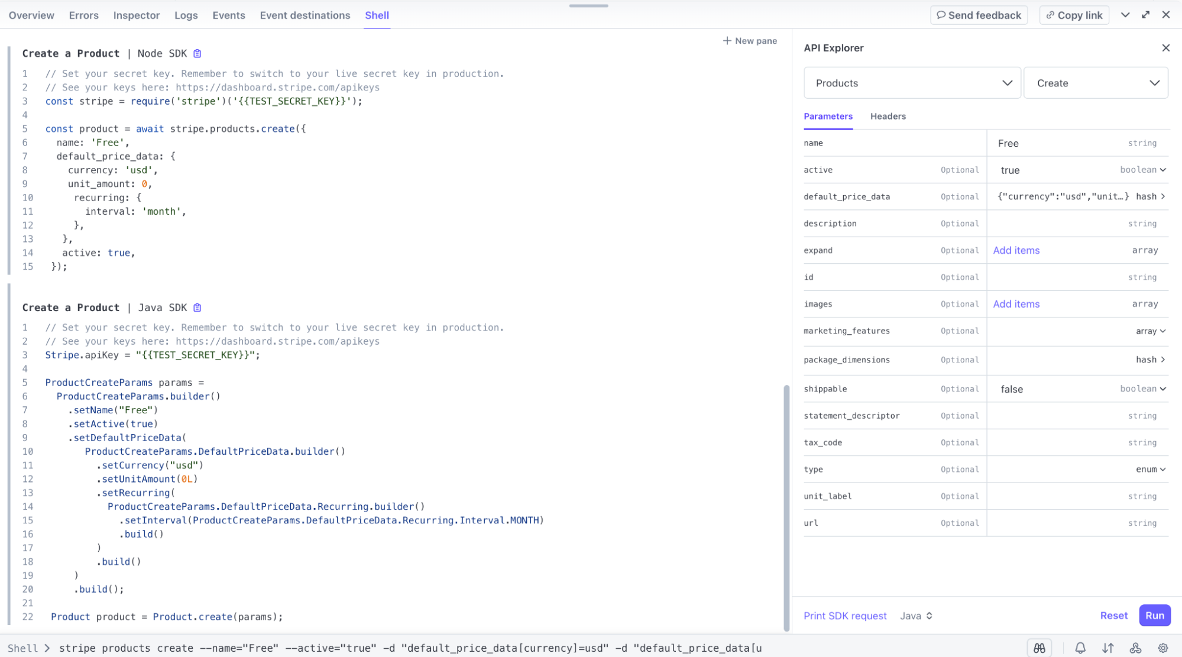
Task: Open the webhooks icon in status bar
Action: (1135, 648)
